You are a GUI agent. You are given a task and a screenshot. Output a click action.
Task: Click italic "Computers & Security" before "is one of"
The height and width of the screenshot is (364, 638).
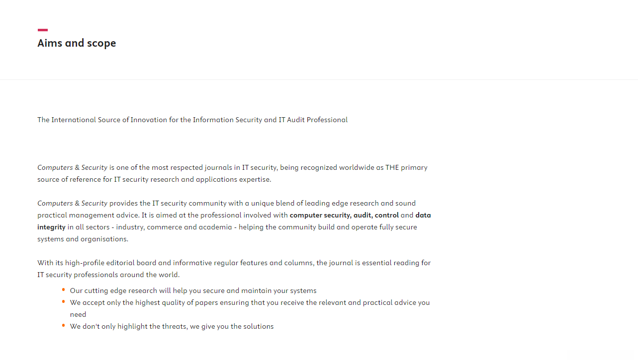pyautogui.click(x=72, y=167)
